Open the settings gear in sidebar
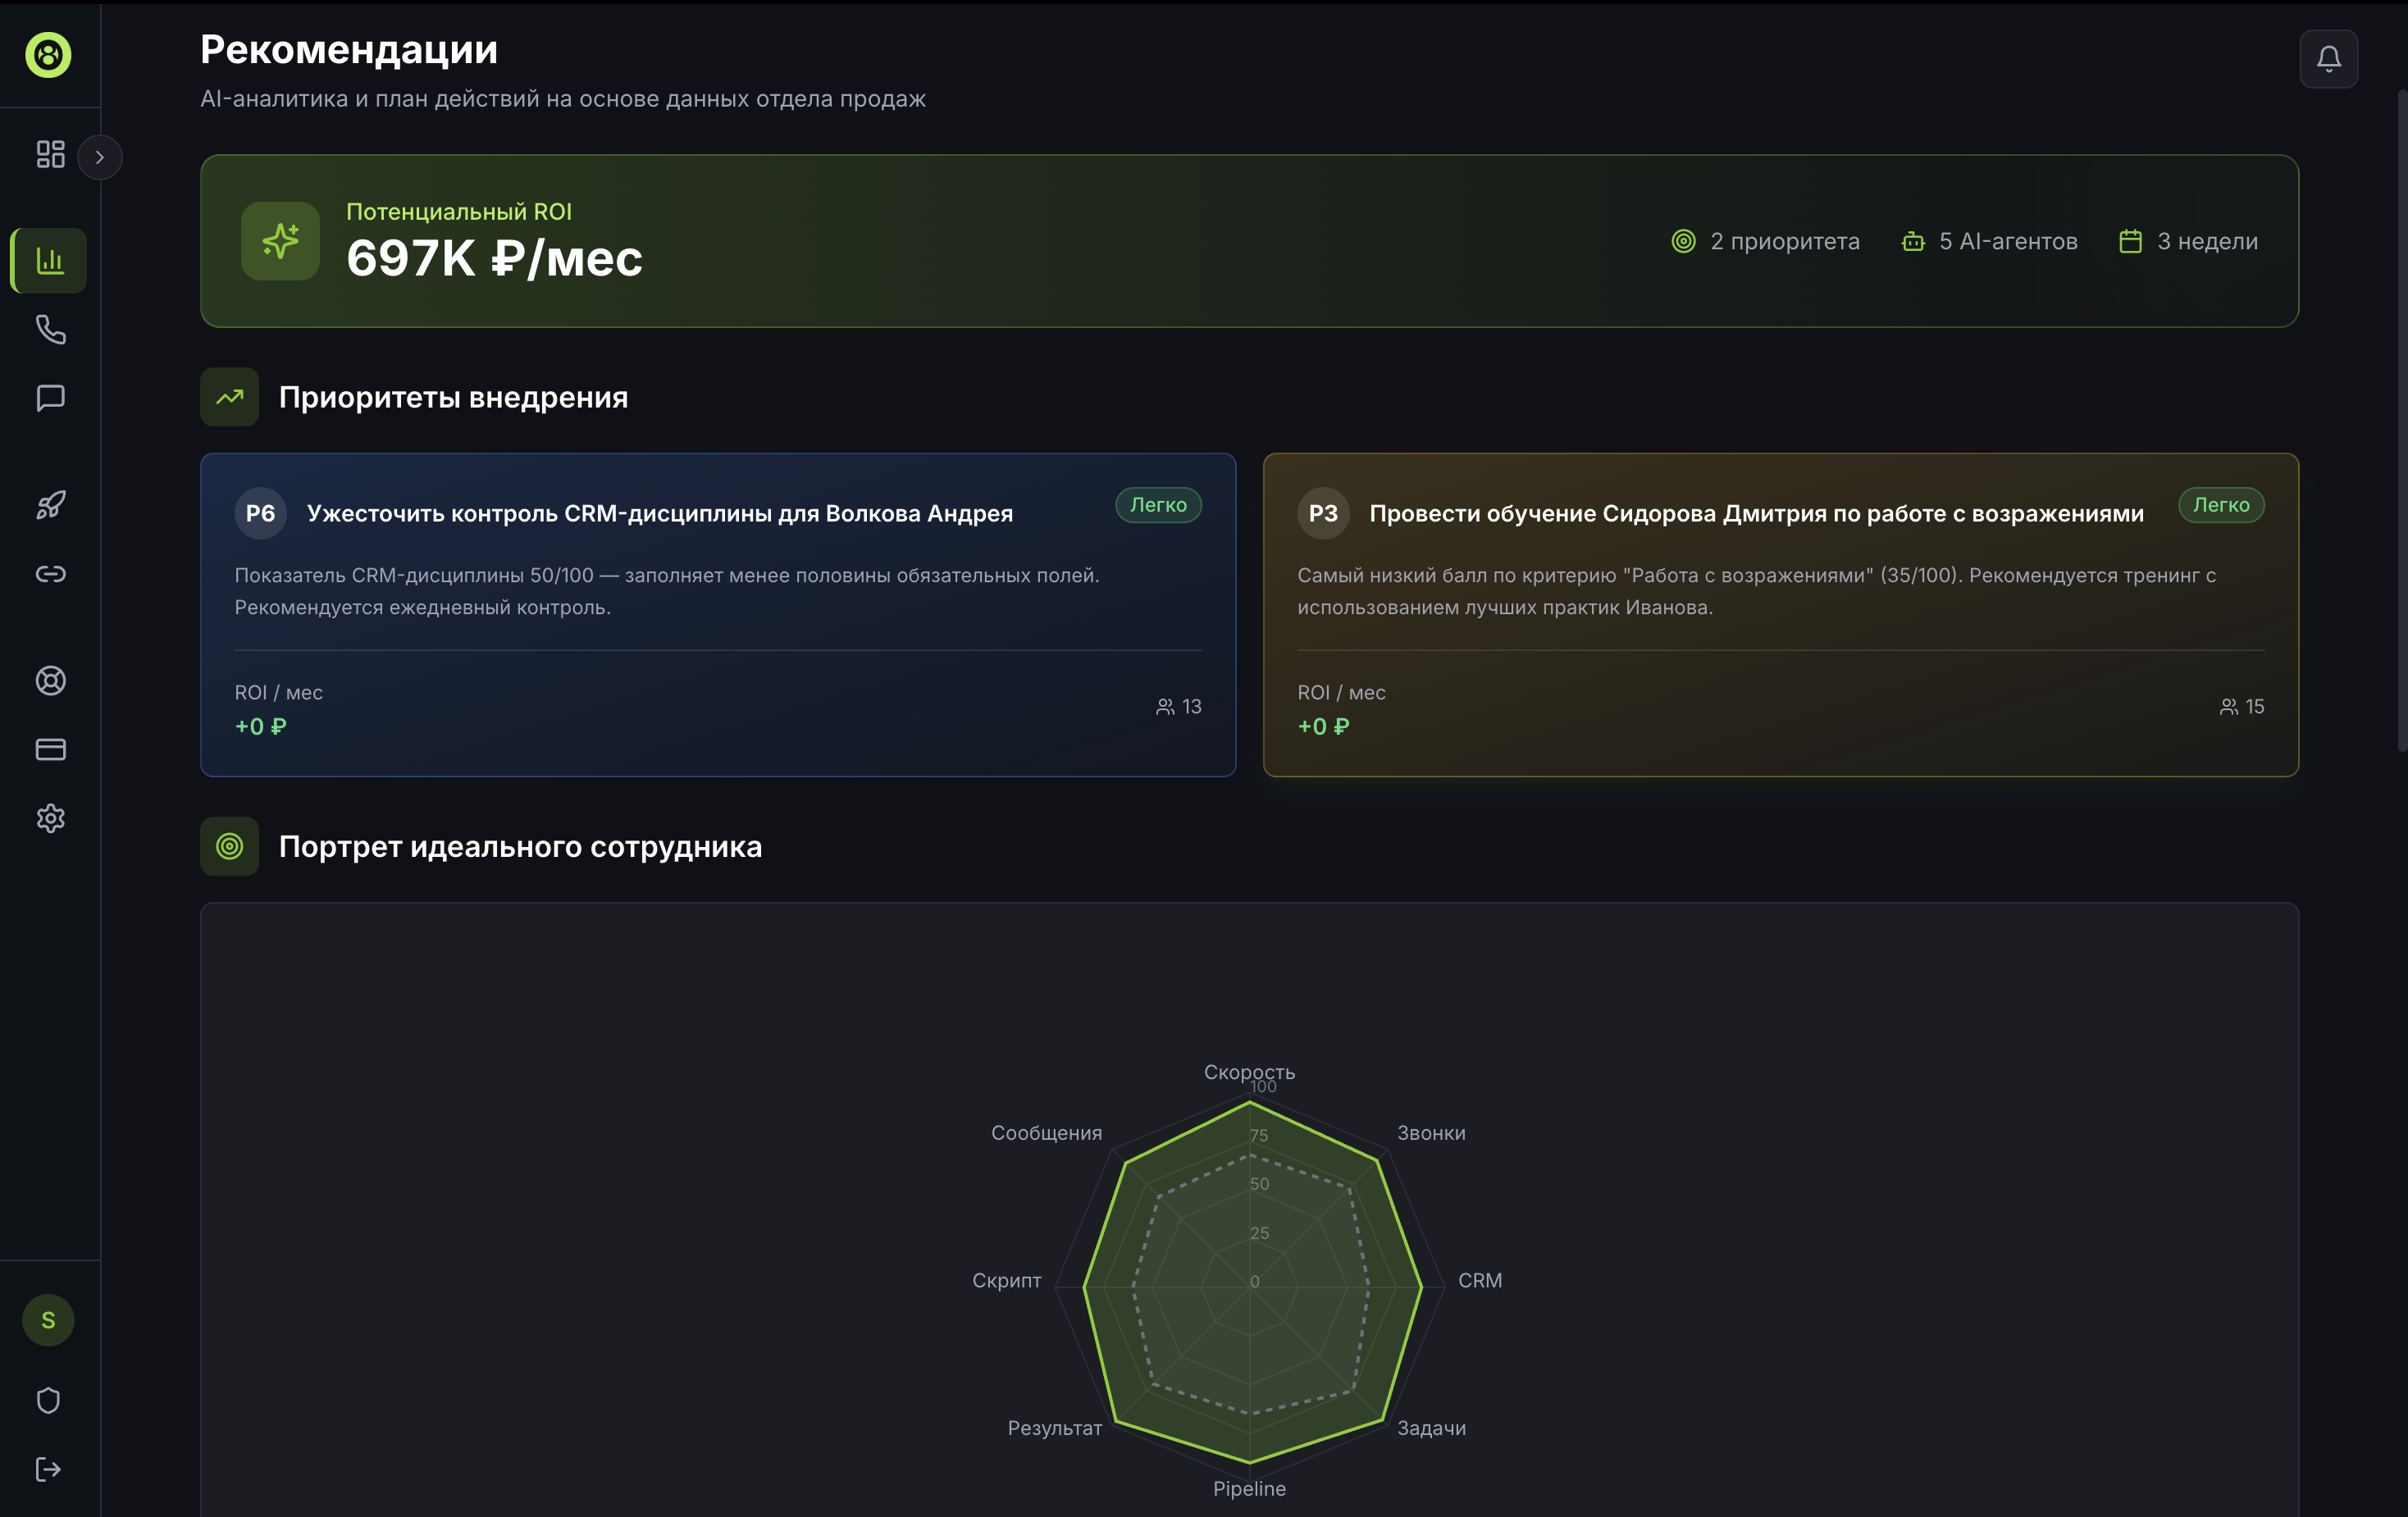Viewport: 2408px width, 1517px height. pyautogui.click(x=50, y=818)
